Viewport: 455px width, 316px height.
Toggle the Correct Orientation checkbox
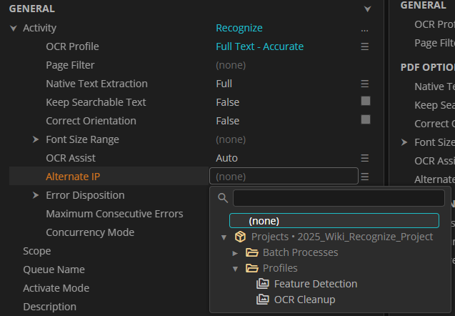point(366,120)
